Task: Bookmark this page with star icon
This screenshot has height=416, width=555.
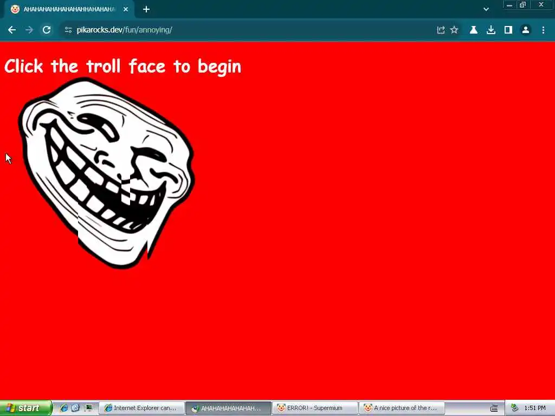Action: click(454, 30)
